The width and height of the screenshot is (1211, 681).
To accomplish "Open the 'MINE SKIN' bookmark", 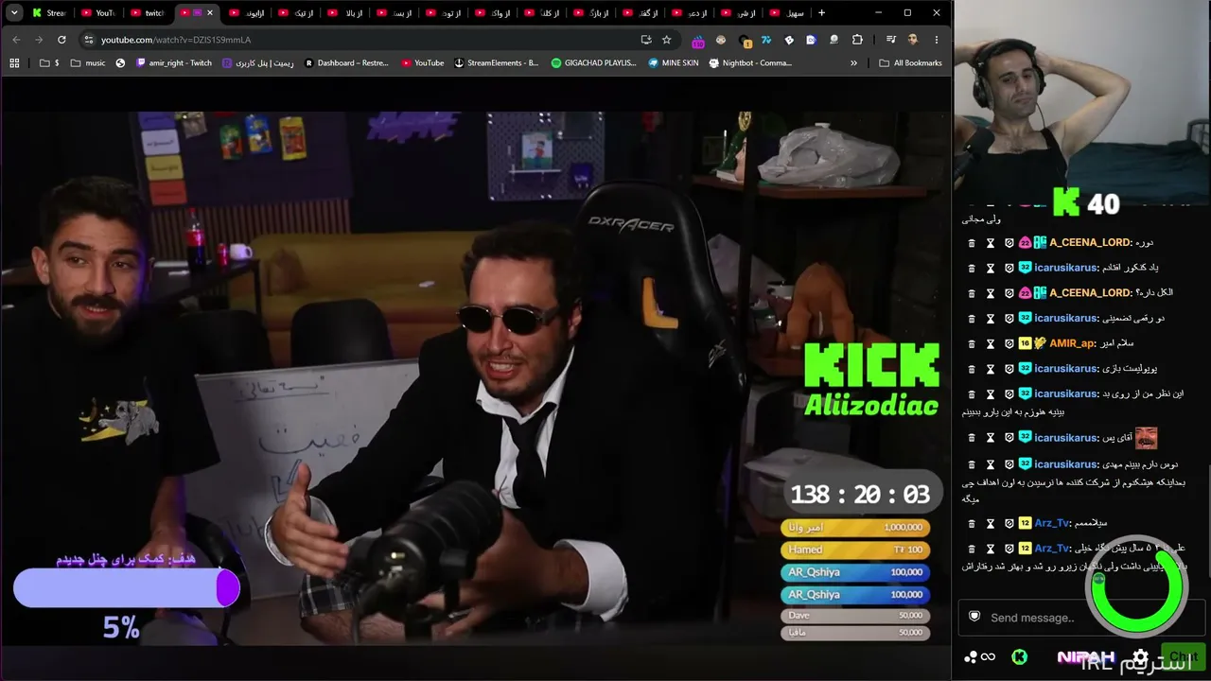I will tap(673, 63).
